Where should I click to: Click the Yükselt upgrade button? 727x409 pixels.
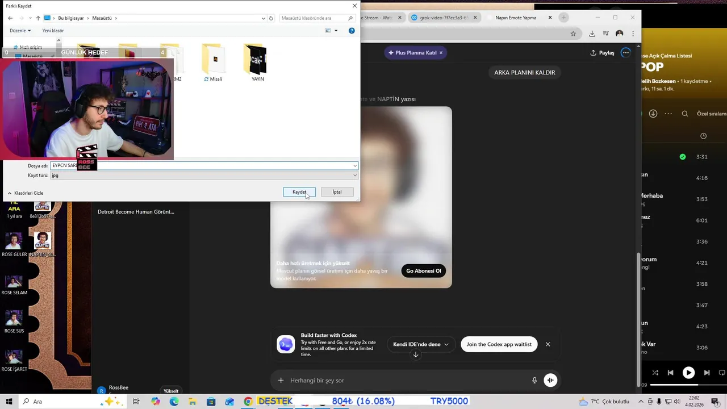171,391
